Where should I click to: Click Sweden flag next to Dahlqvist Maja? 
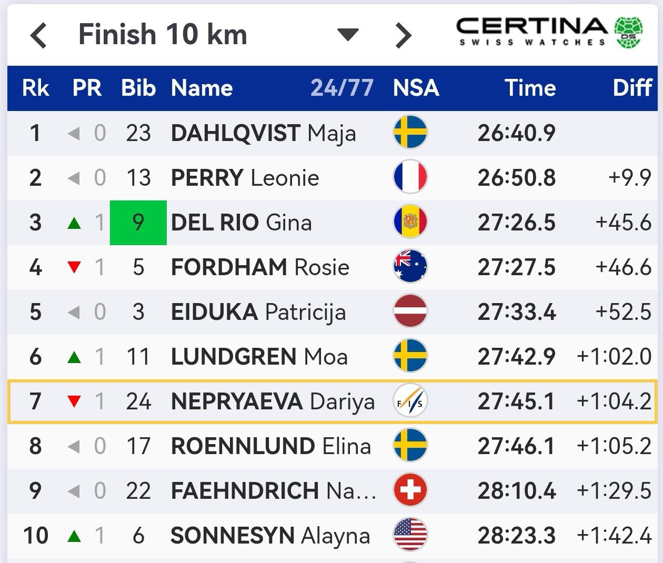click(410, 132)
